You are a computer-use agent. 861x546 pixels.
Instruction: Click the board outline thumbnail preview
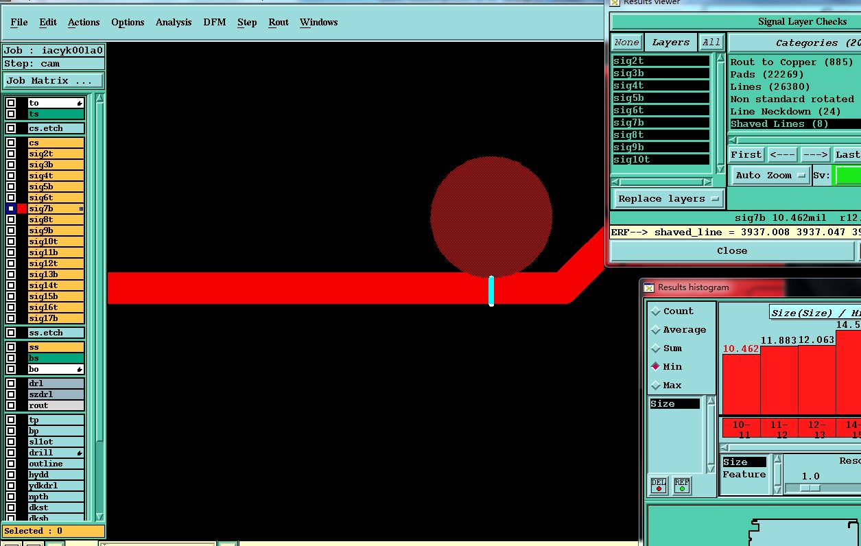803,532
